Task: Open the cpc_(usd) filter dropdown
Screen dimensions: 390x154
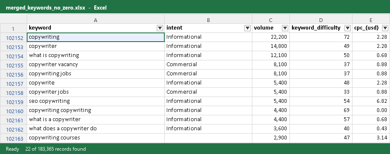Action: click(385, 28)
